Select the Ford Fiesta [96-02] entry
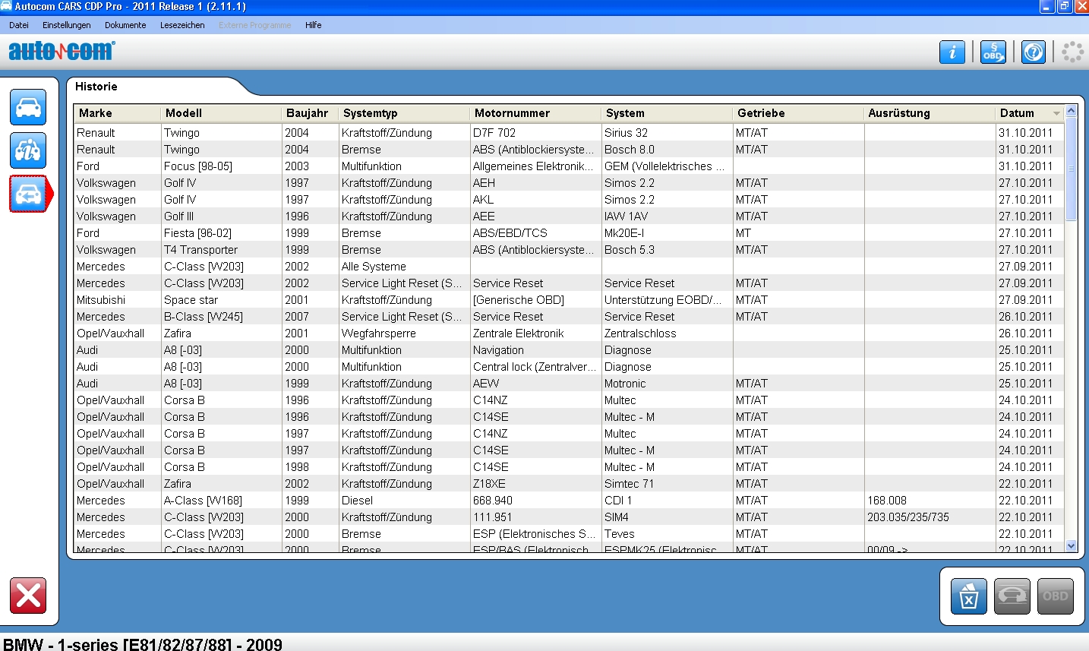This screenshot has height=651, width=1089. (197, 233)
